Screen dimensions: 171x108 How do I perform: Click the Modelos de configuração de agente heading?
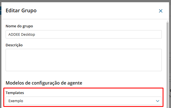[x=44, y=83]
